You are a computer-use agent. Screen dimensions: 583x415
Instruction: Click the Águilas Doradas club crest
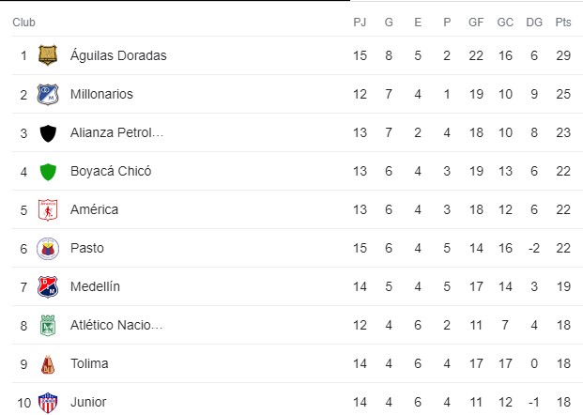48,55
